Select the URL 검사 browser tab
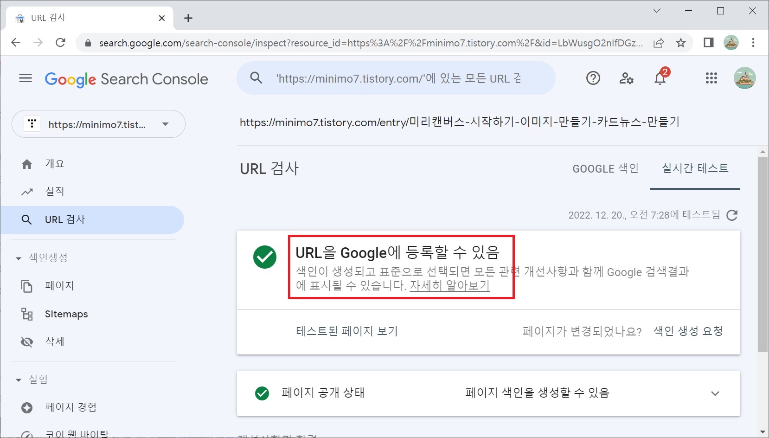This screenshot has width=769, height=438. (x=90, y=18)
